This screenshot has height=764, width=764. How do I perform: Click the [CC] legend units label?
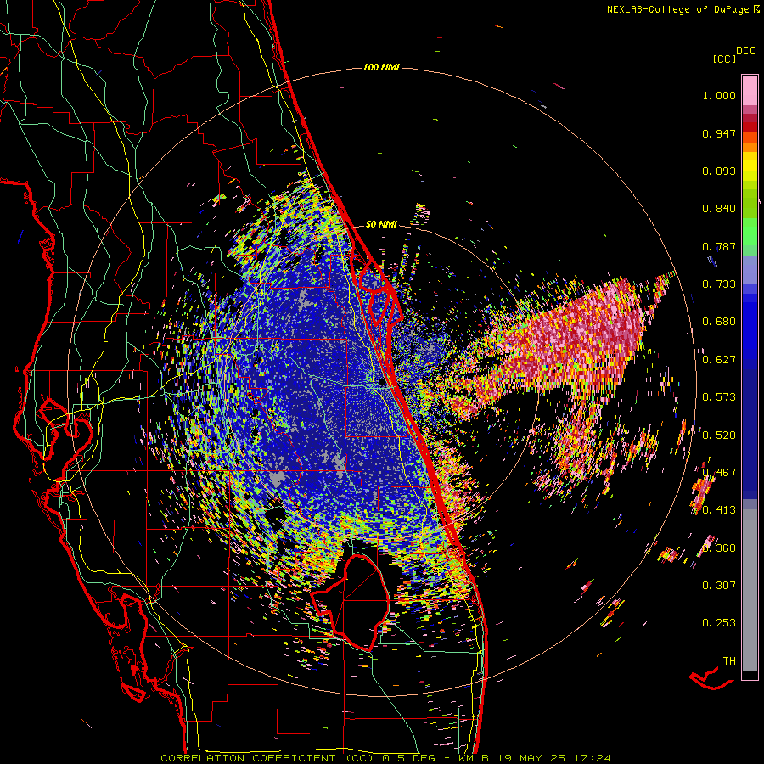click(x=724, y=59)
